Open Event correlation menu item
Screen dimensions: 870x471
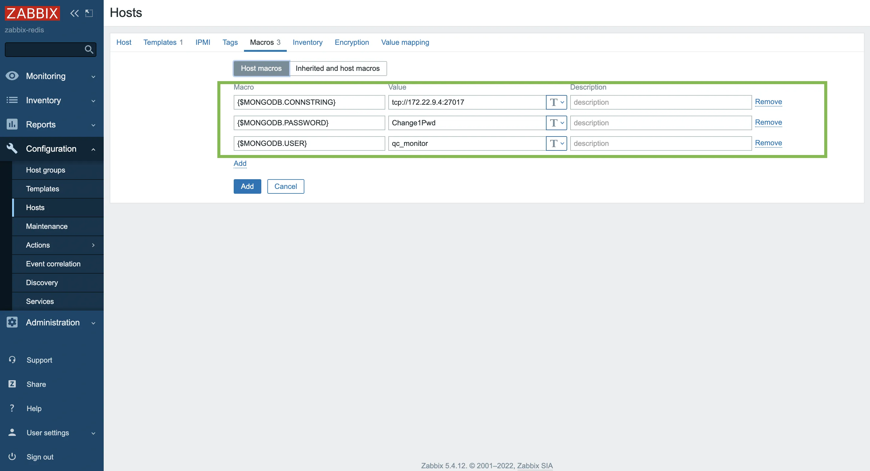click(58, 264)
